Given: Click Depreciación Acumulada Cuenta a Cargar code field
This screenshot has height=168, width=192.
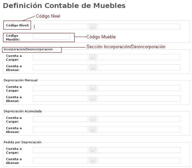Looking at the screenshot, I should [60, 119].
